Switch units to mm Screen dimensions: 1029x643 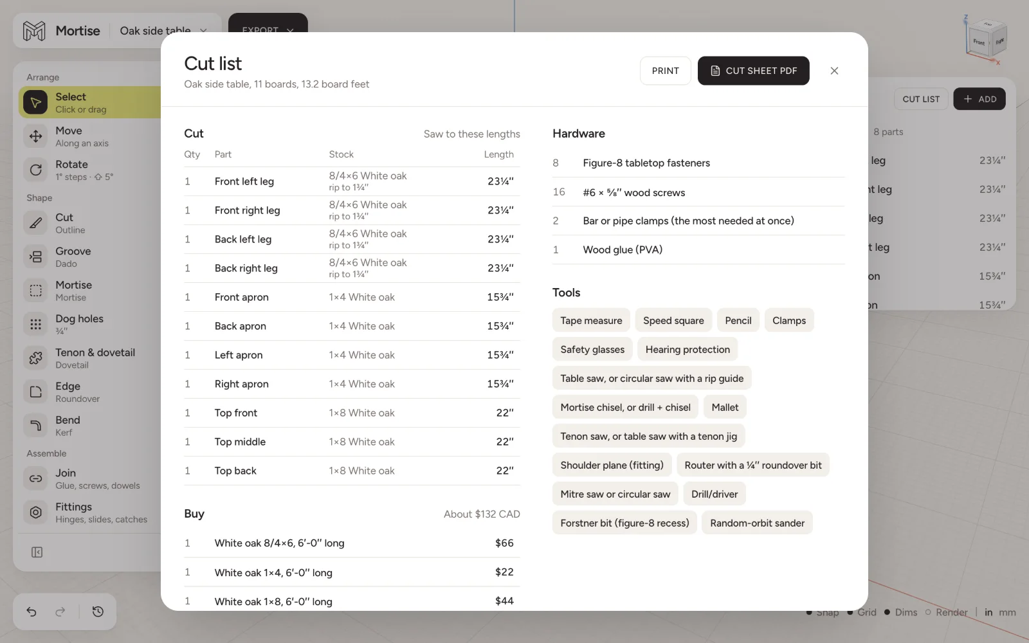[1008, 612]
